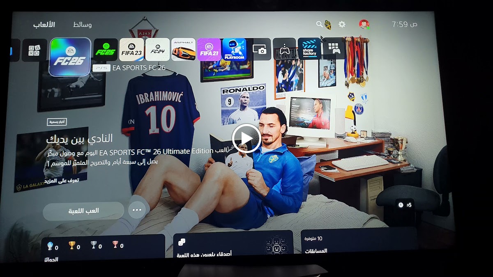The height and width of the screenshot is (277, 493).
Task: Open the controller icon tile
Action: tap(284, 50)
